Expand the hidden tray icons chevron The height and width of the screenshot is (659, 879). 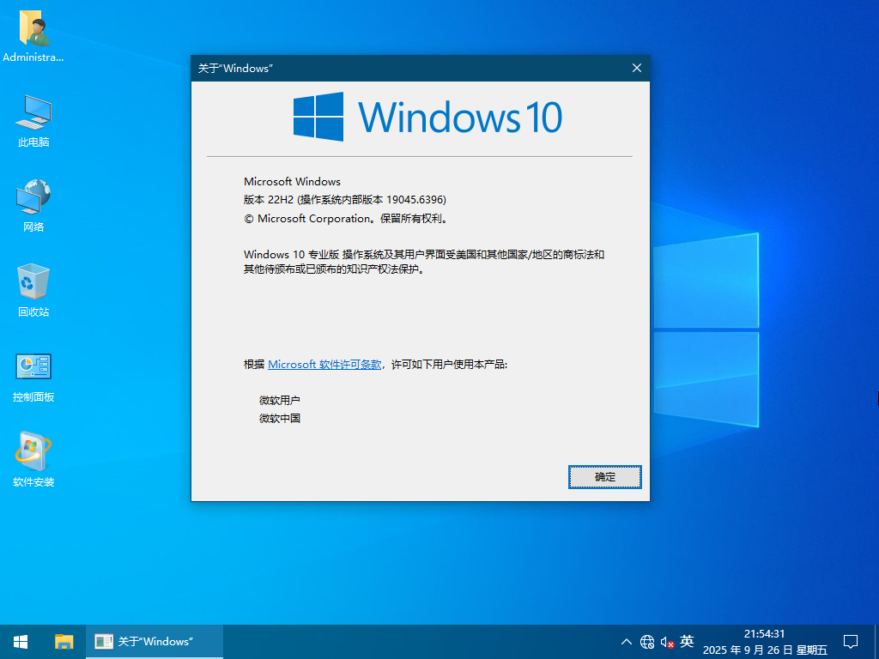(627, 642)
